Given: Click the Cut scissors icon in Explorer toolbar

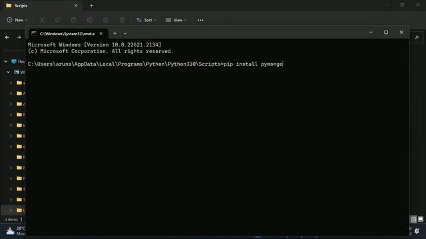Looking at the screenshot, I should point(42,20).
